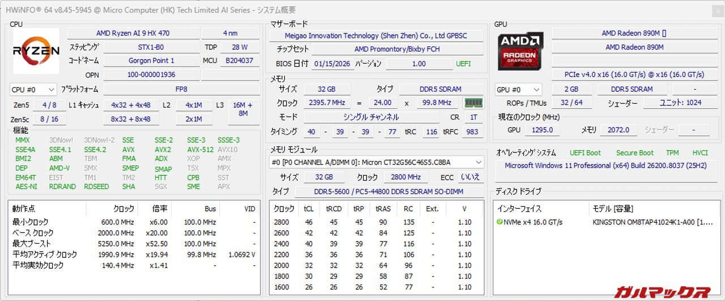The height and width of the screenshot is (301, 725).
Task: Click the AMD Radeon Graphics logo
Action: [521, 51]
